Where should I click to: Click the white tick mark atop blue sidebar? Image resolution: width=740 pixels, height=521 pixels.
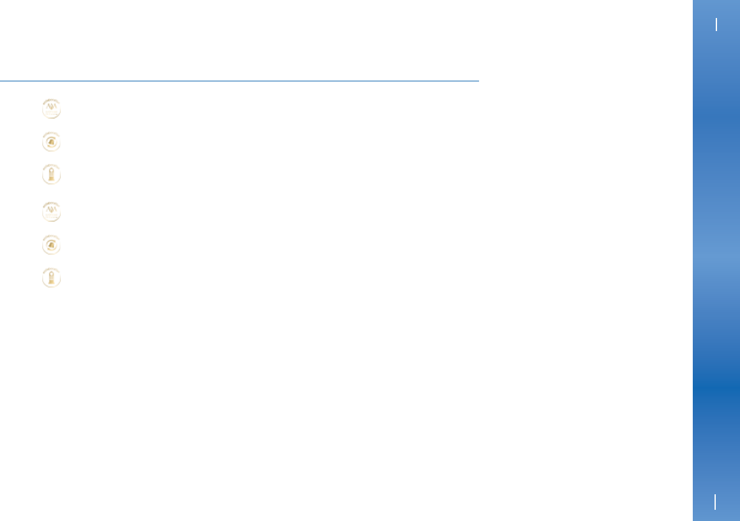pos(716,24)
